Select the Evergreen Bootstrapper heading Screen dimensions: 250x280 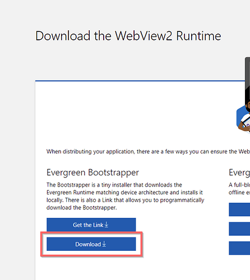point(92,172)
